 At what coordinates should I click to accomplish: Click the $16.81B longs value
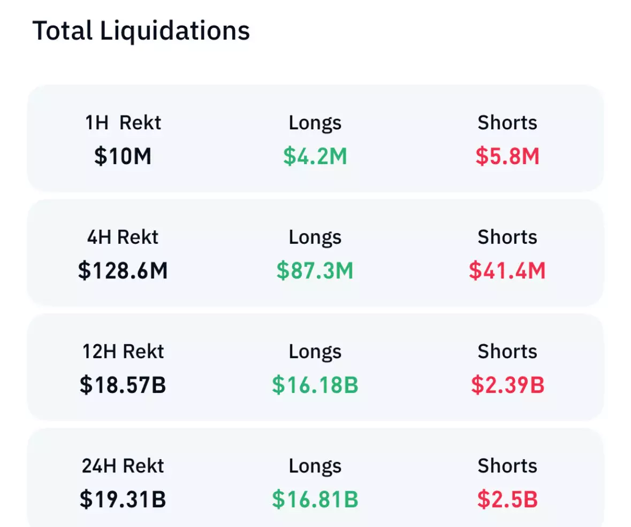pos(315,500)
